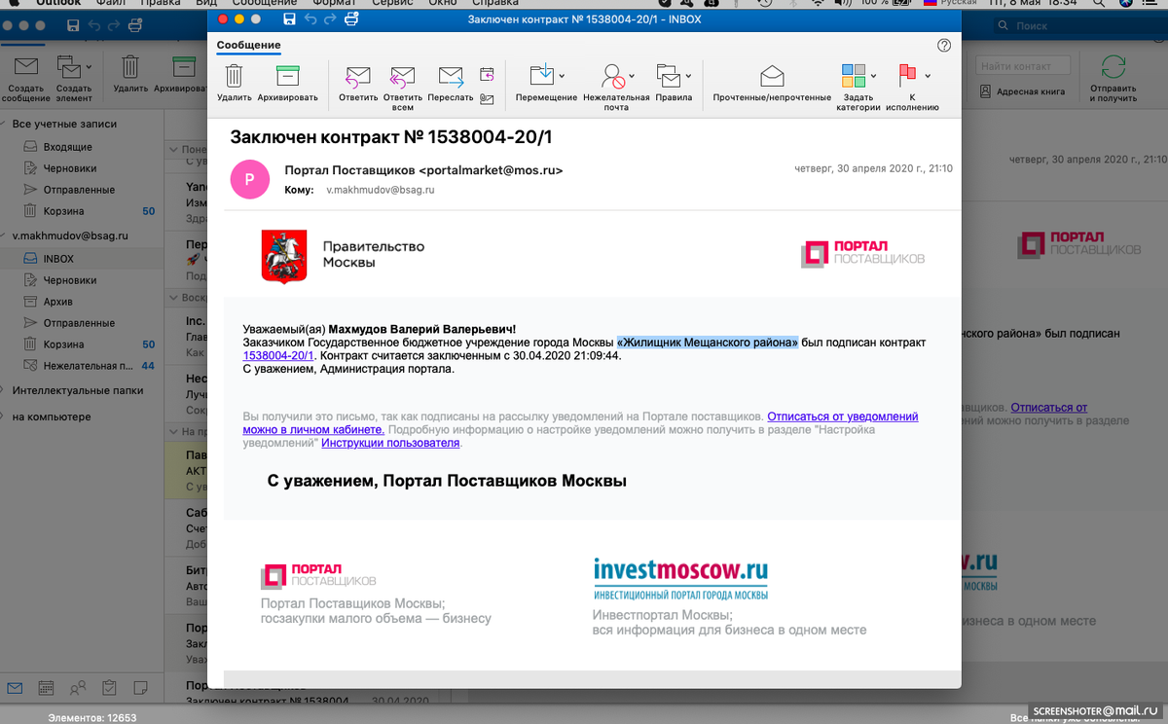The height and width of the screenshot is (724, 1168).
Task: Open the Формат menu in menu bar
Action: (x=335, y=4)
